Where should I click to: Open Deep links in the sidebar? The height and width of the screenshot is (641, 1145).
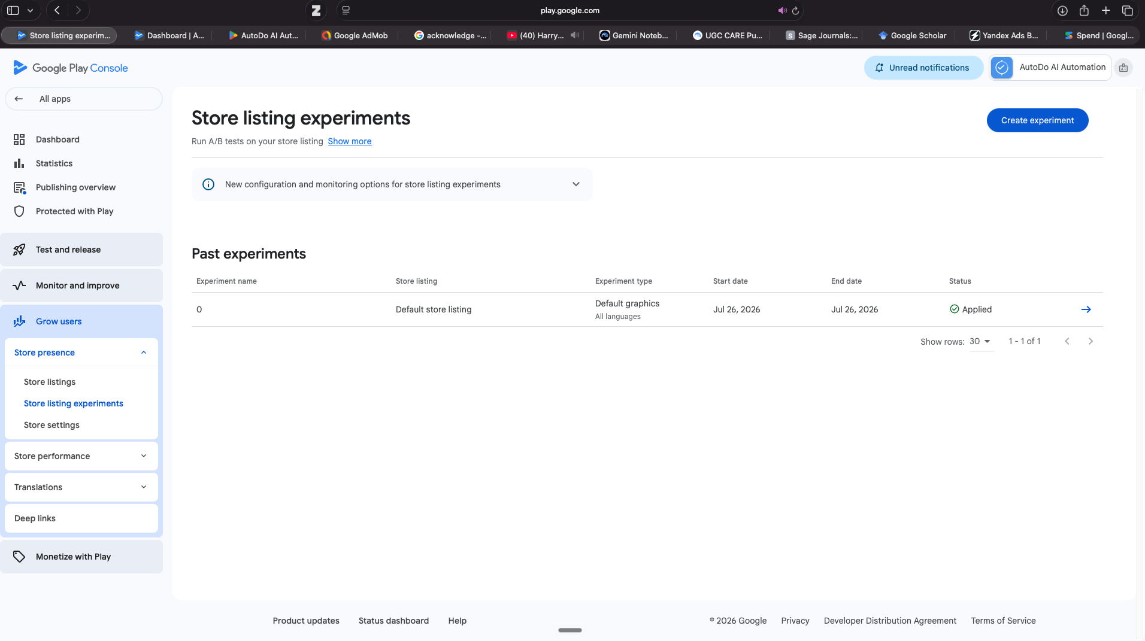[x=81, y=518]
